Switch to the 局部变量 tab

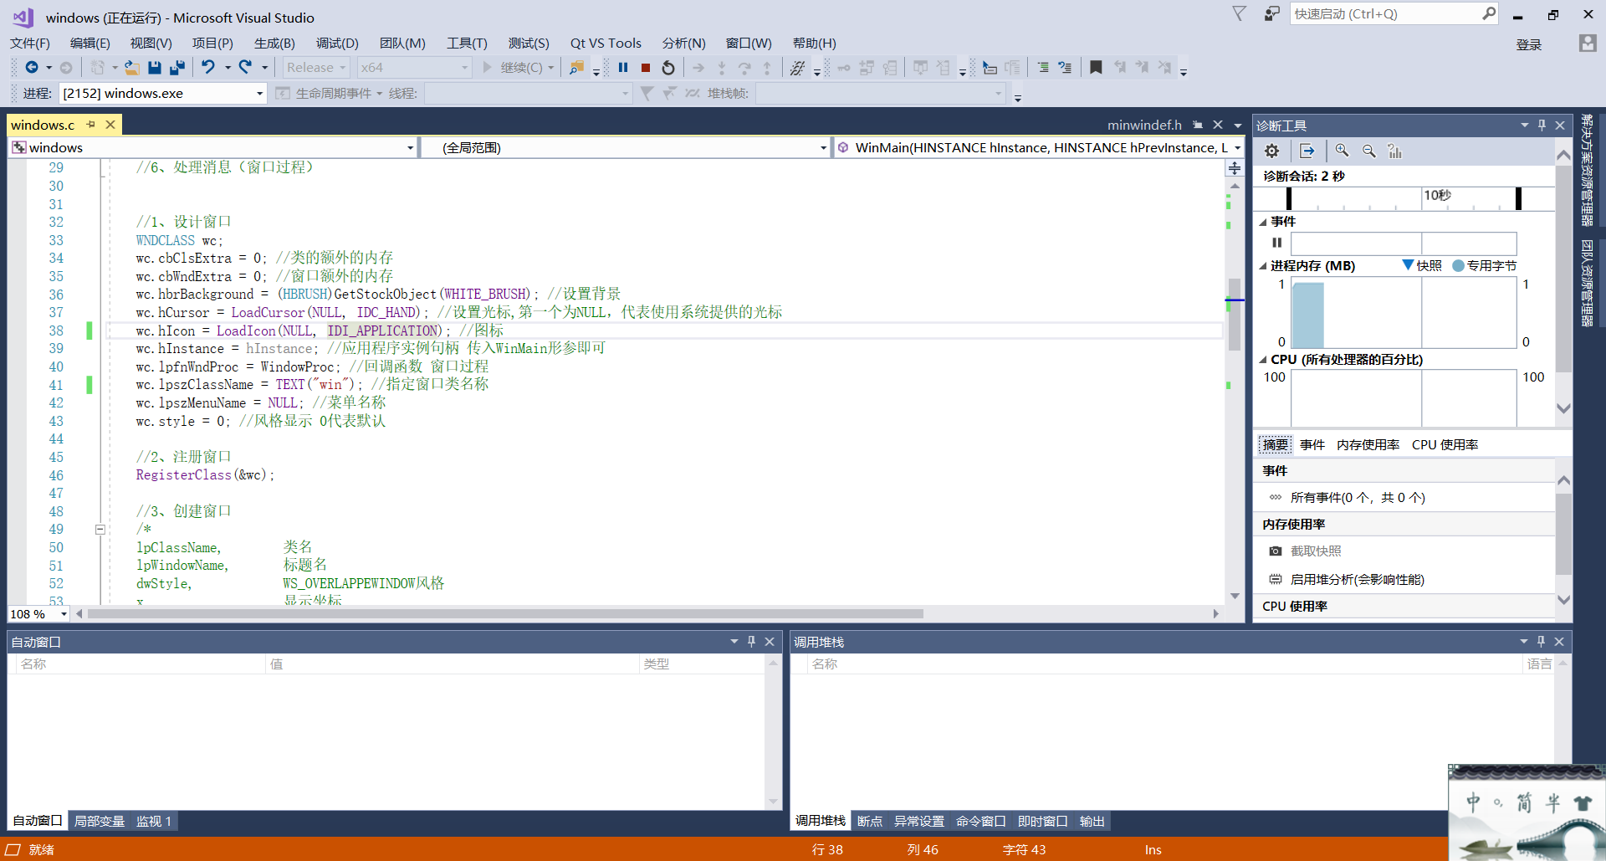100,822
